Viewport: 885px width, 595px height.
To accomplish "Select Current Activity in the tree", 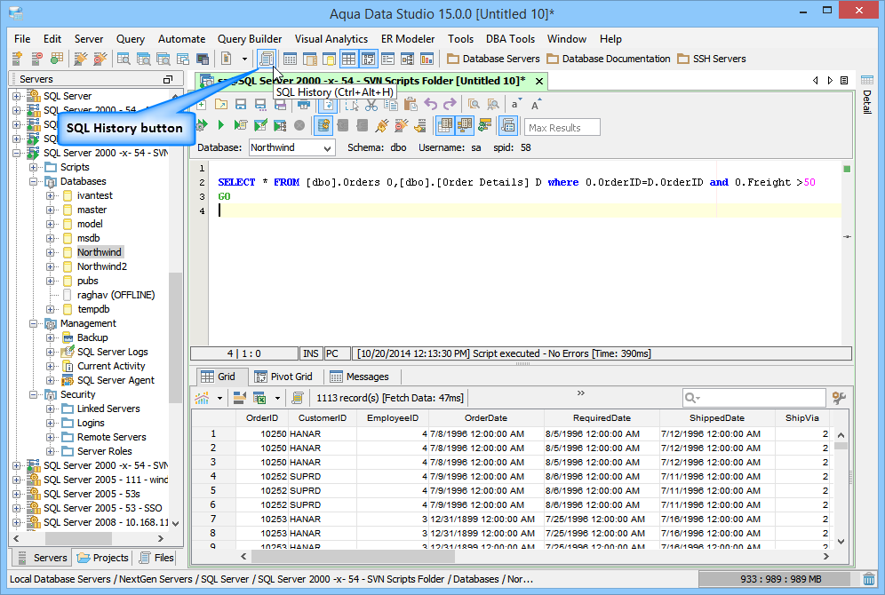I will tap(111, 366).
